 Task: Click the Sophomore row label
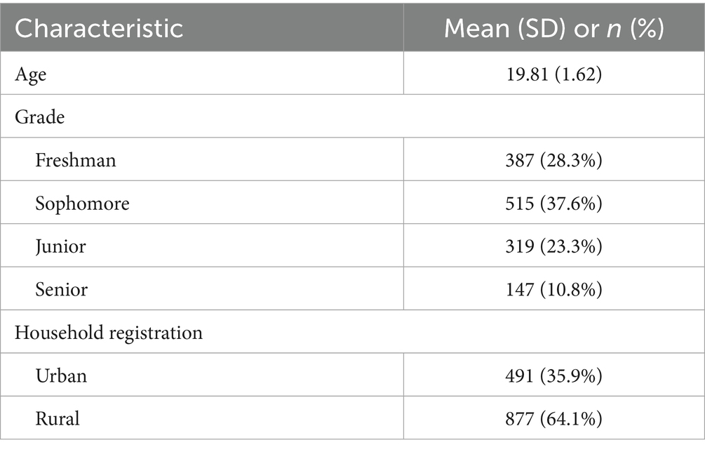click(83, 204)
